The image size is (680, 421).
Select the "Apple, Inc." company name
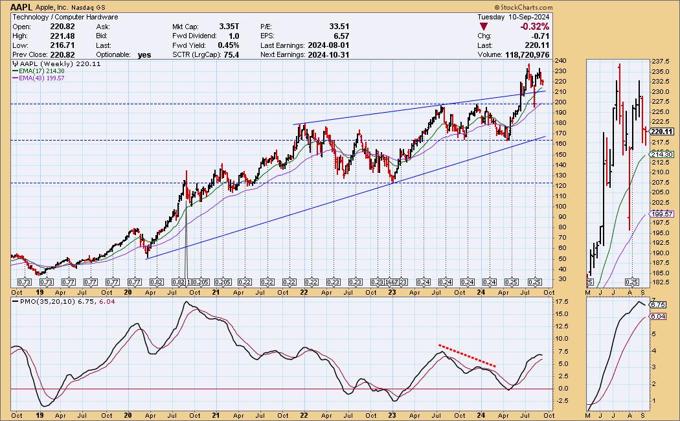tap(52, 7)
